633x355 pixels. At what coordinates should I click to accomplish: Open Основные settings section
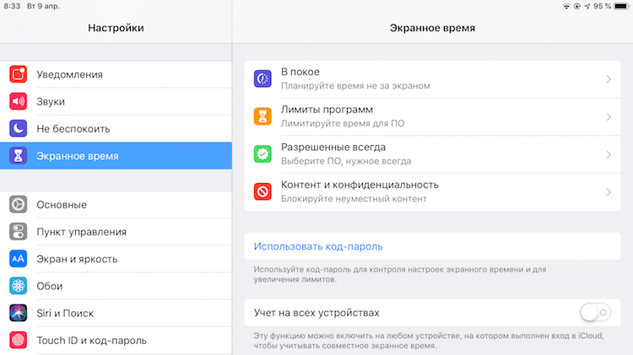(x=116, y=205)
